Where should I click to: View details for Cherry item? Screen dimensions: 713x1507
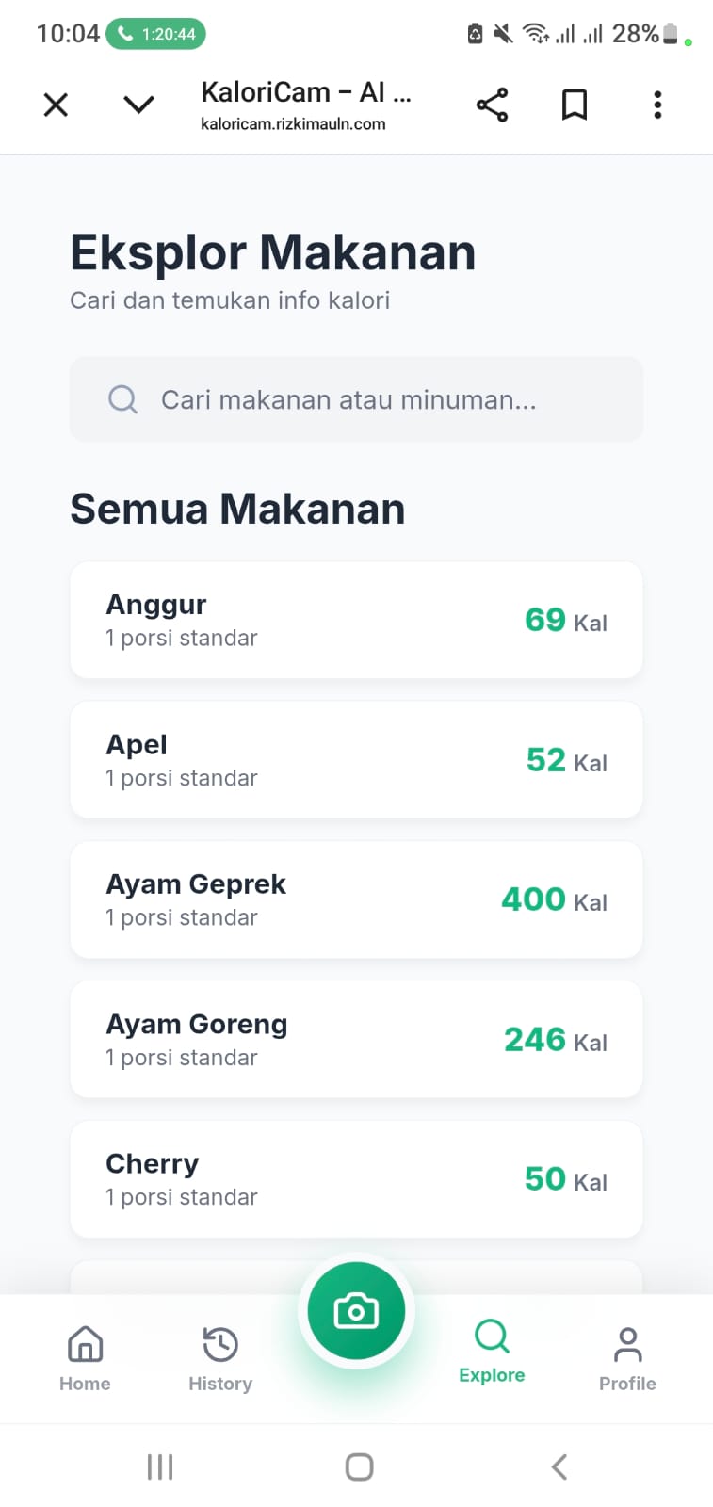[356, 1179]
